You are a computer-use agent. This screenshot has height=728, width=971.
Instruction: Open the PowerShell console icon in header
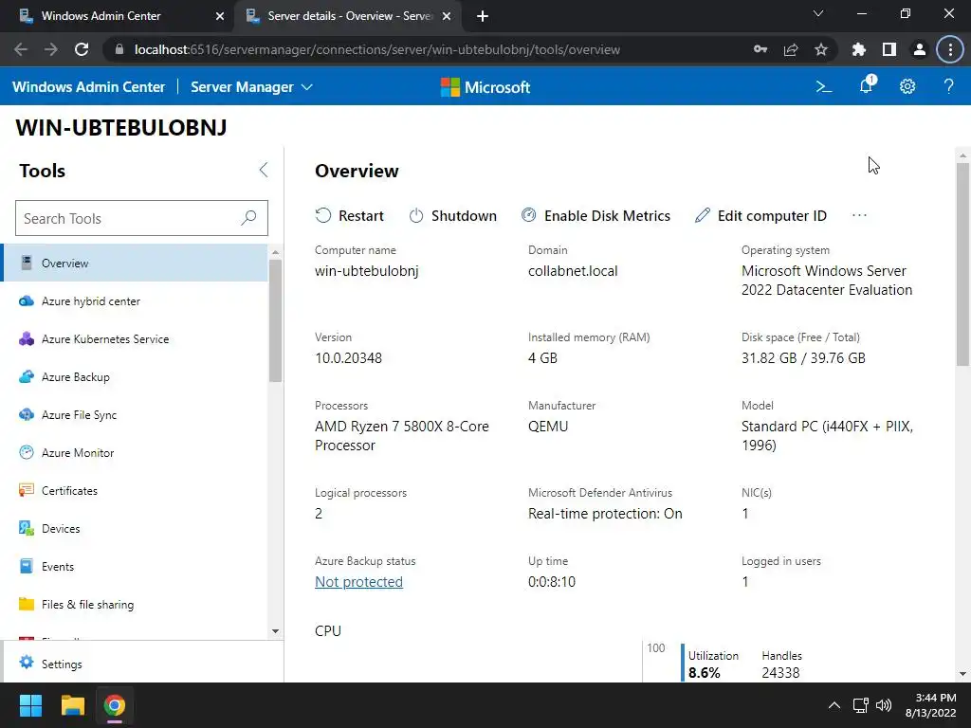coord(824,86)
